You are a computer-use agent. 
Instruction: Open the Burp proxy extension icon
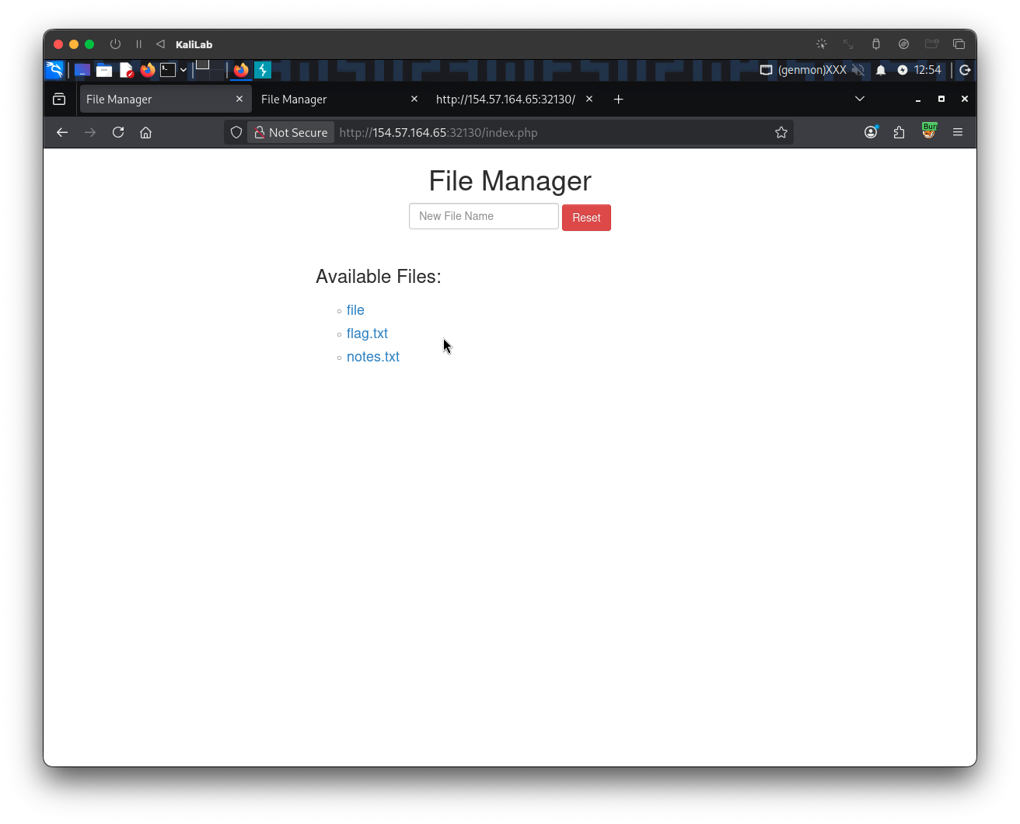click(929, 131)
